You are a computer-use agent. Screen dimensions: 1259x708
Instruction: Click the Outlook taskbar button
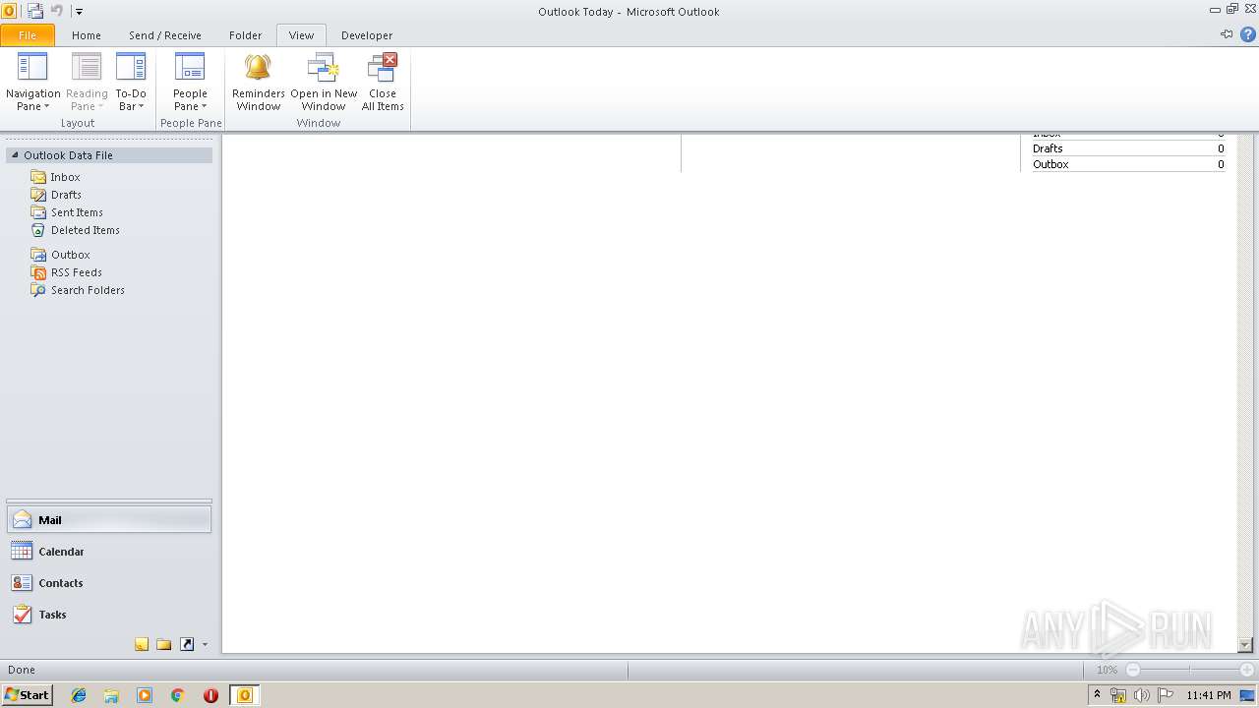(244, 695)
